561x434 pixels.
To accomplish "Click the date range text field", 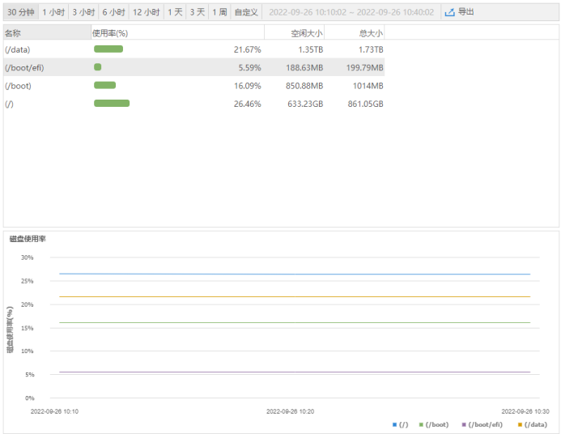I will [351, 13].
